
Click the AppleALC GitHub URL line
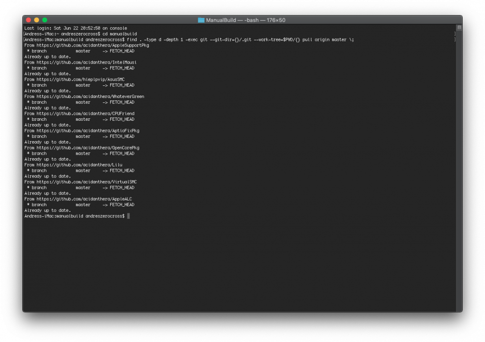point(78,199)
